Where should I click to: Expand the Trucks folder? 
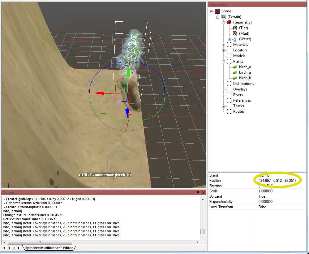(223, 106)
